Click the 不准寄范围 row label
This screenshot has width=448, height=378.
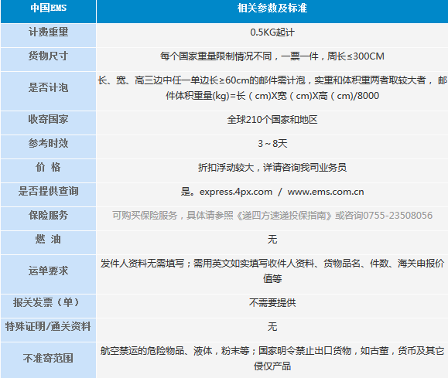click(48, 359)
